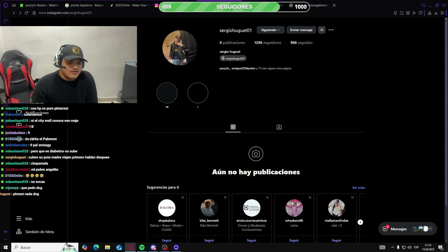Open the first story highlight circle
Viewport: 448px width, 252px height.
pos(167,93)
